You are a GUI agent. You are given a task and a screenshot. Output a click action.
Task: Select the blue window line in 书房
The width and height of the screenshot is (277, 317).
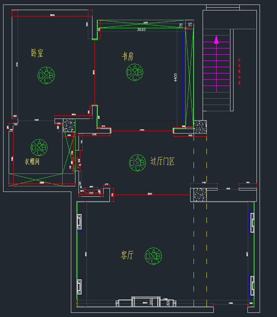183,76
